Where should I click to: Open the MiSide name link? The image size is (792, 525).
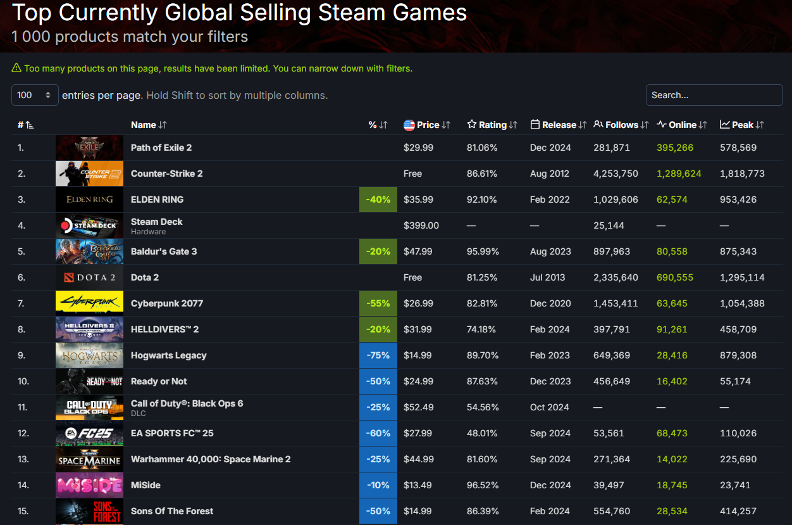point(145,485)
